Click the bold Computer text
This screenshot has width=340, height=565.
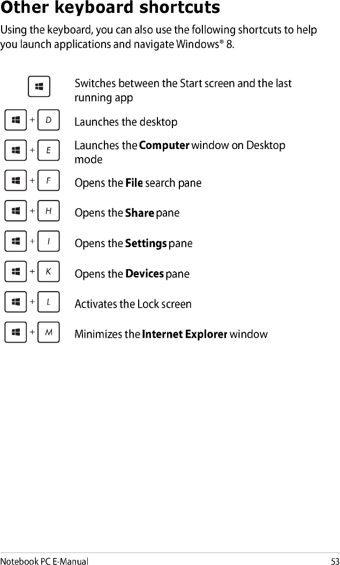[x=164, y=146]
